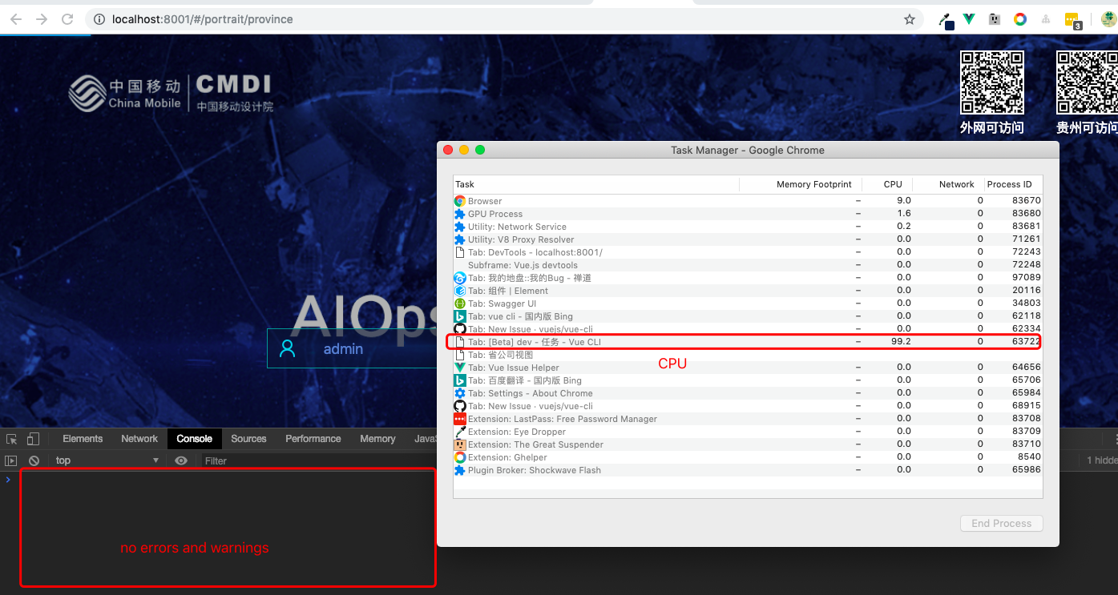Select the Utility: V8 Proxy Resolver row
The width and height of the screenshot is (1118, 595).
(748, 239)
